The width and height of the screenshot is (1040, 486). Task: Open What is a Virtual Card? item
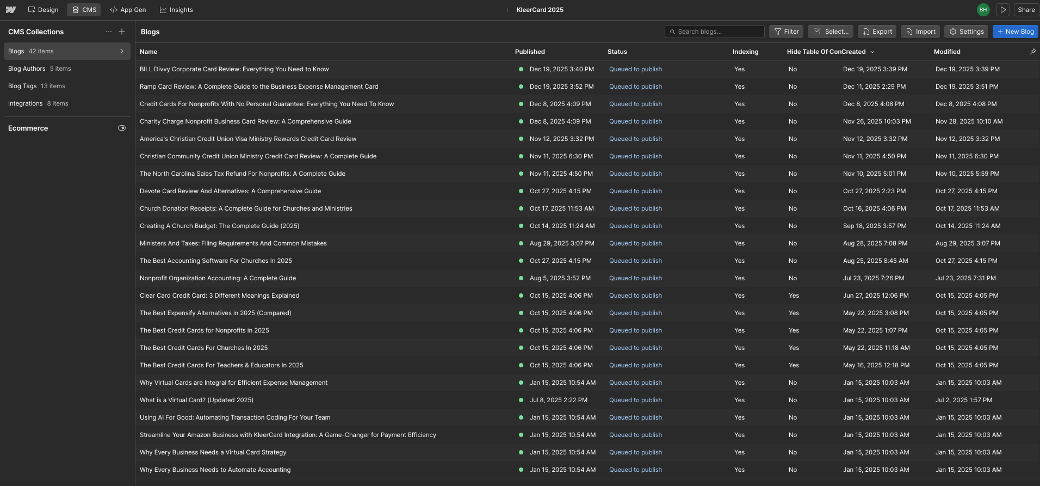pos(196,400)
